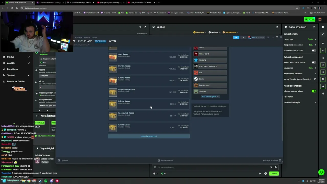Open the Chrome extensions puzzle icon

tap(308, 8)
